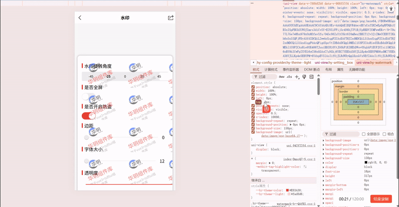Uncheck the background-repeat declaration
399x207 pixels.
(x=253, y=121)
